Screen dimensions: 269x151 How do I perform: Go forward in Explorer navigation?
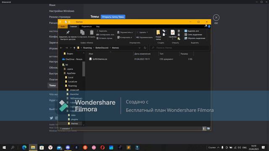tap(66, 48)
